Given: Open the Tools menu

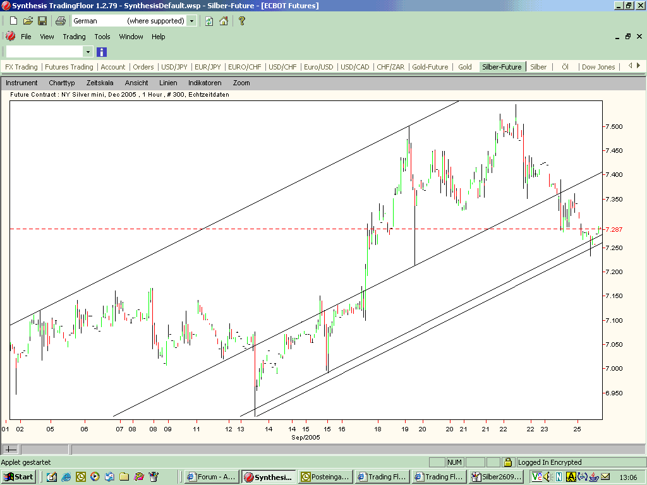Looking at the screenshot, I should [x=102, y=37].
